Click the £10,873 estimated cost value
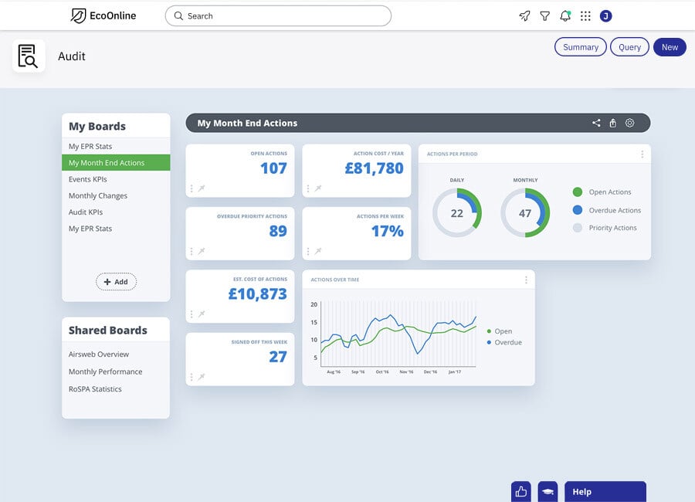The image size is (695, 502). [x=257, y=293]
